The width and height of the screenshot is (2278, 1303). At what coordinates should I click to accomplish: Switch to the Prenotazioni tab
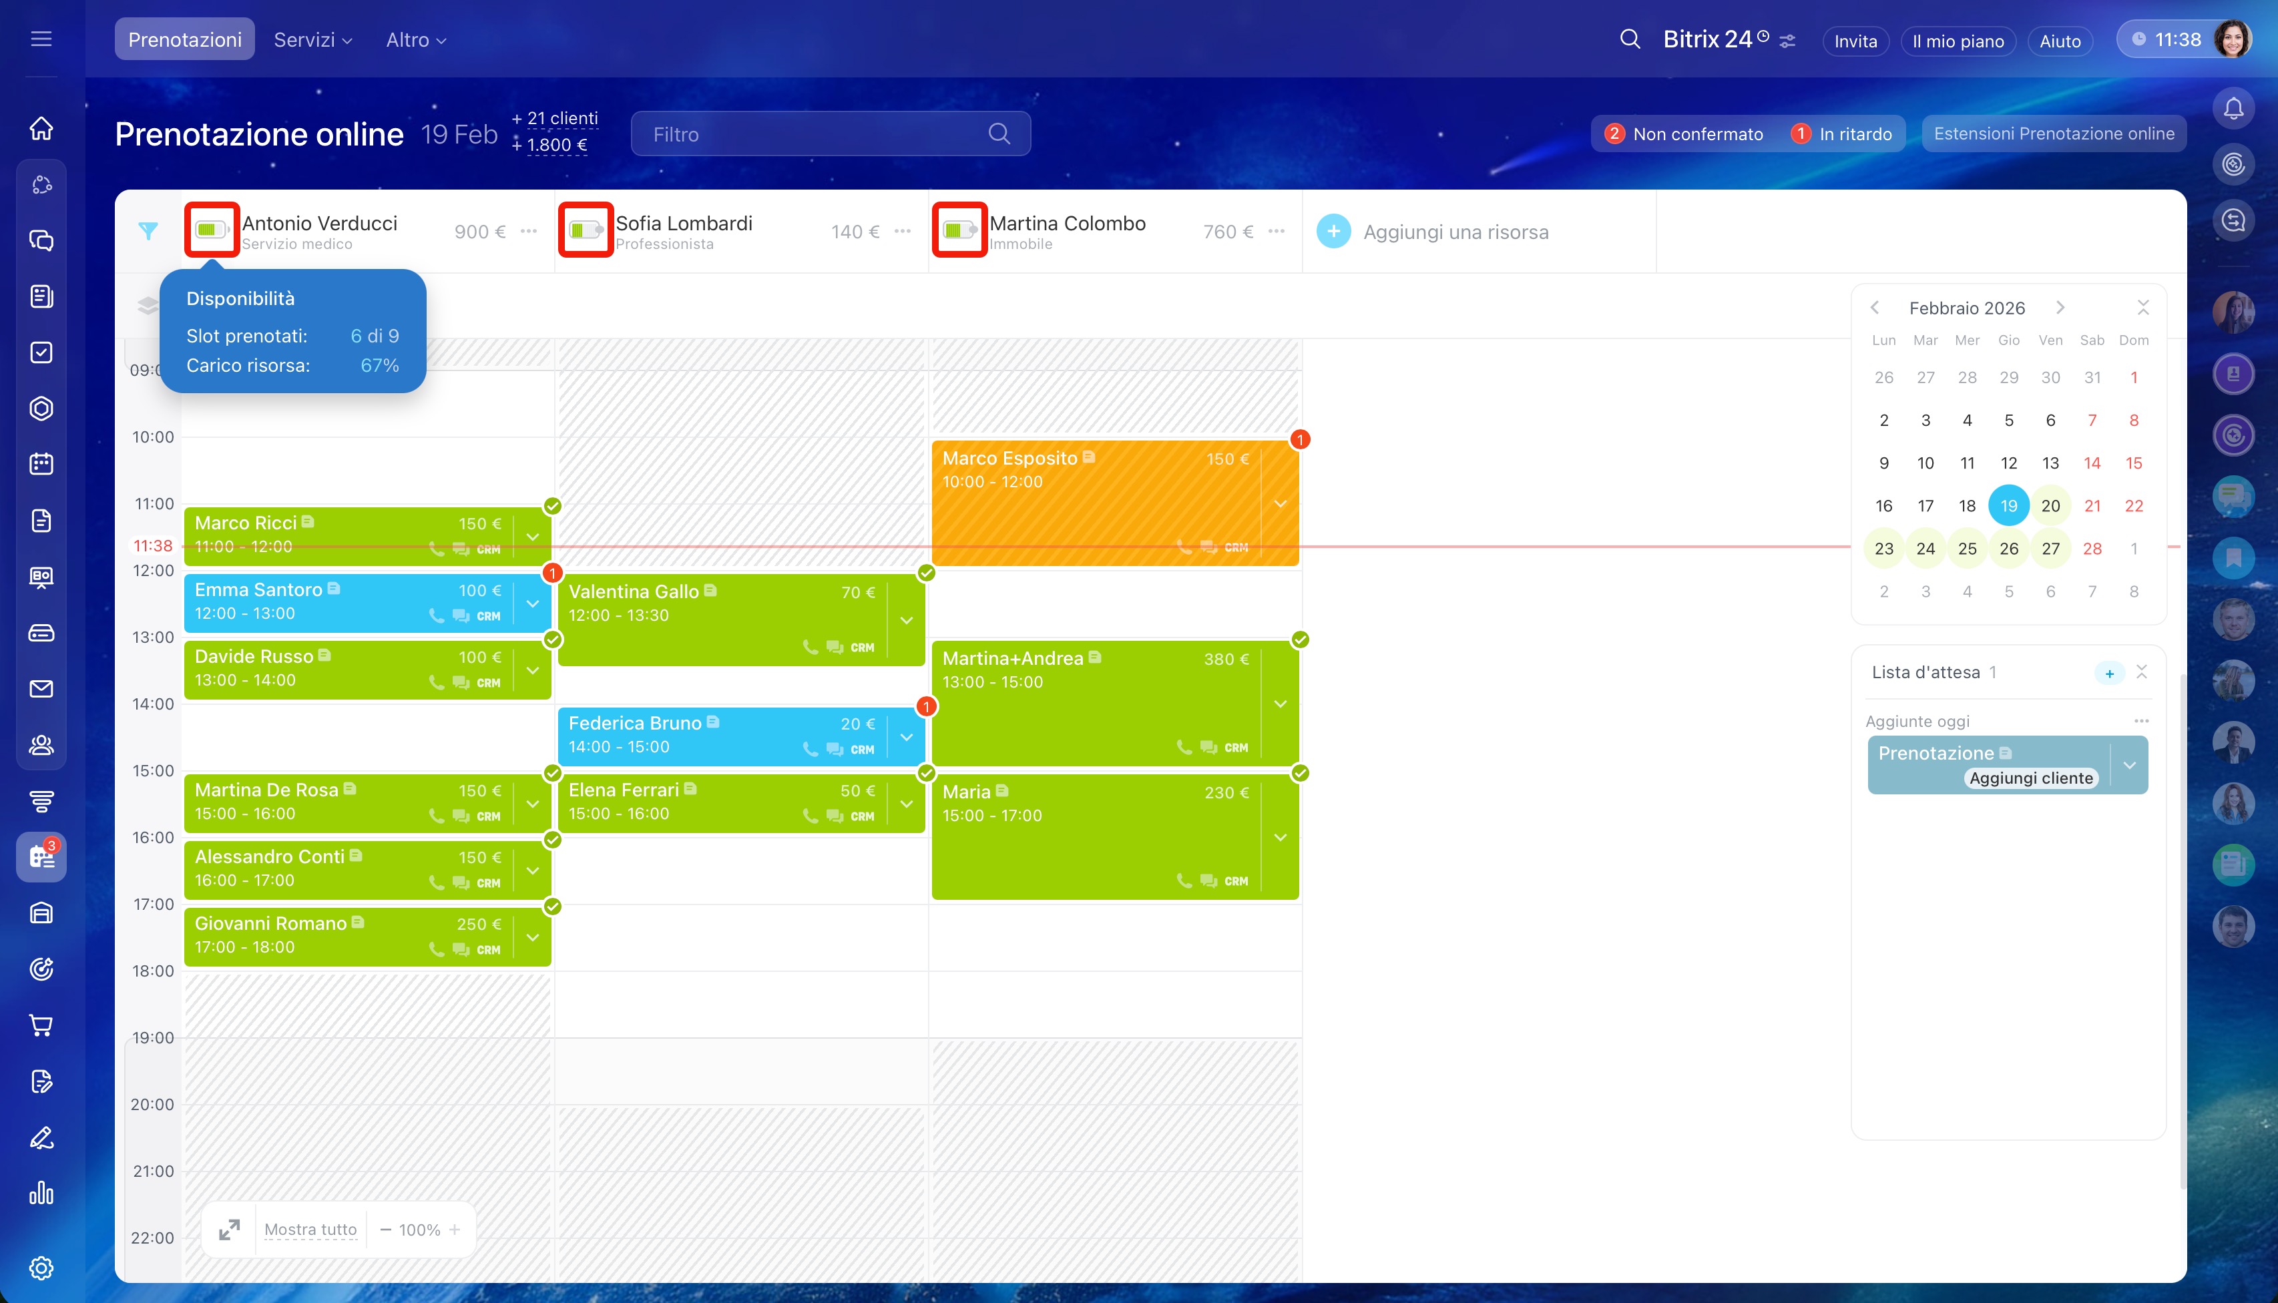pos(184,39)
